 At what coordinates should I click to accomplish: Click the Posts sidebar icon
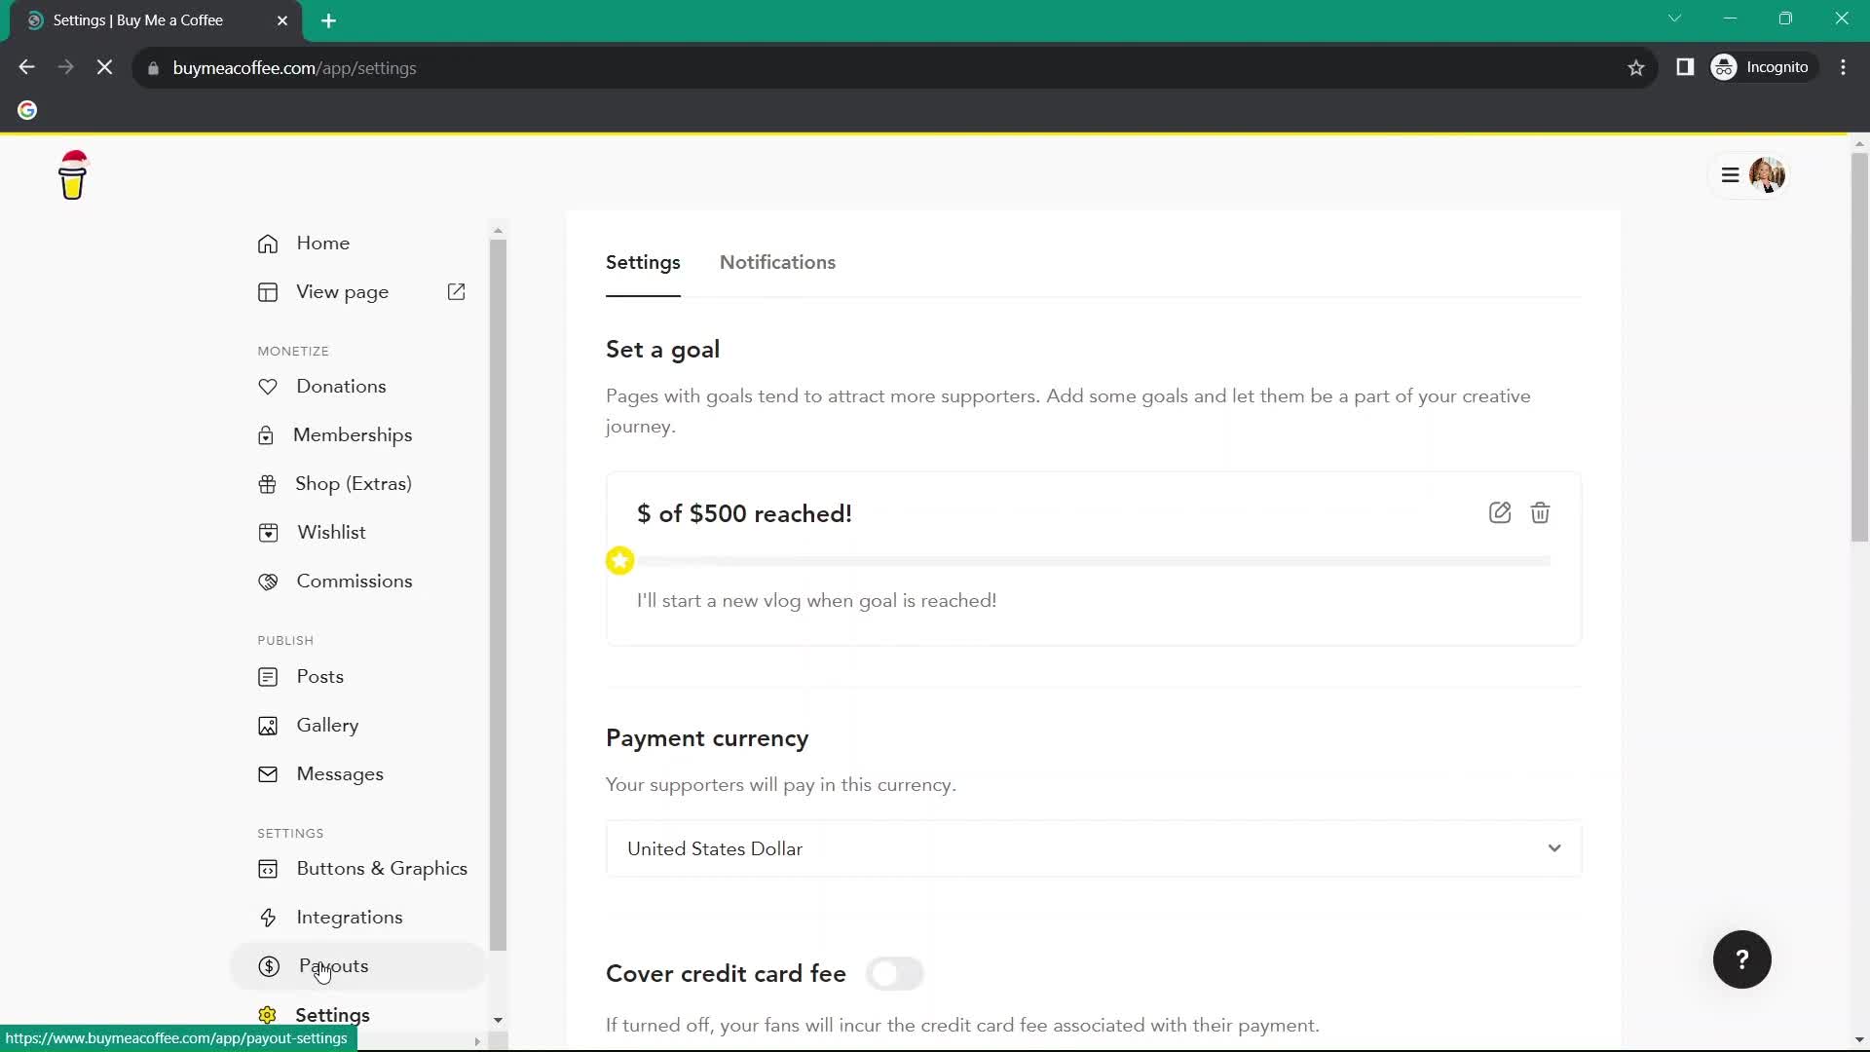[x=270, y=676]
